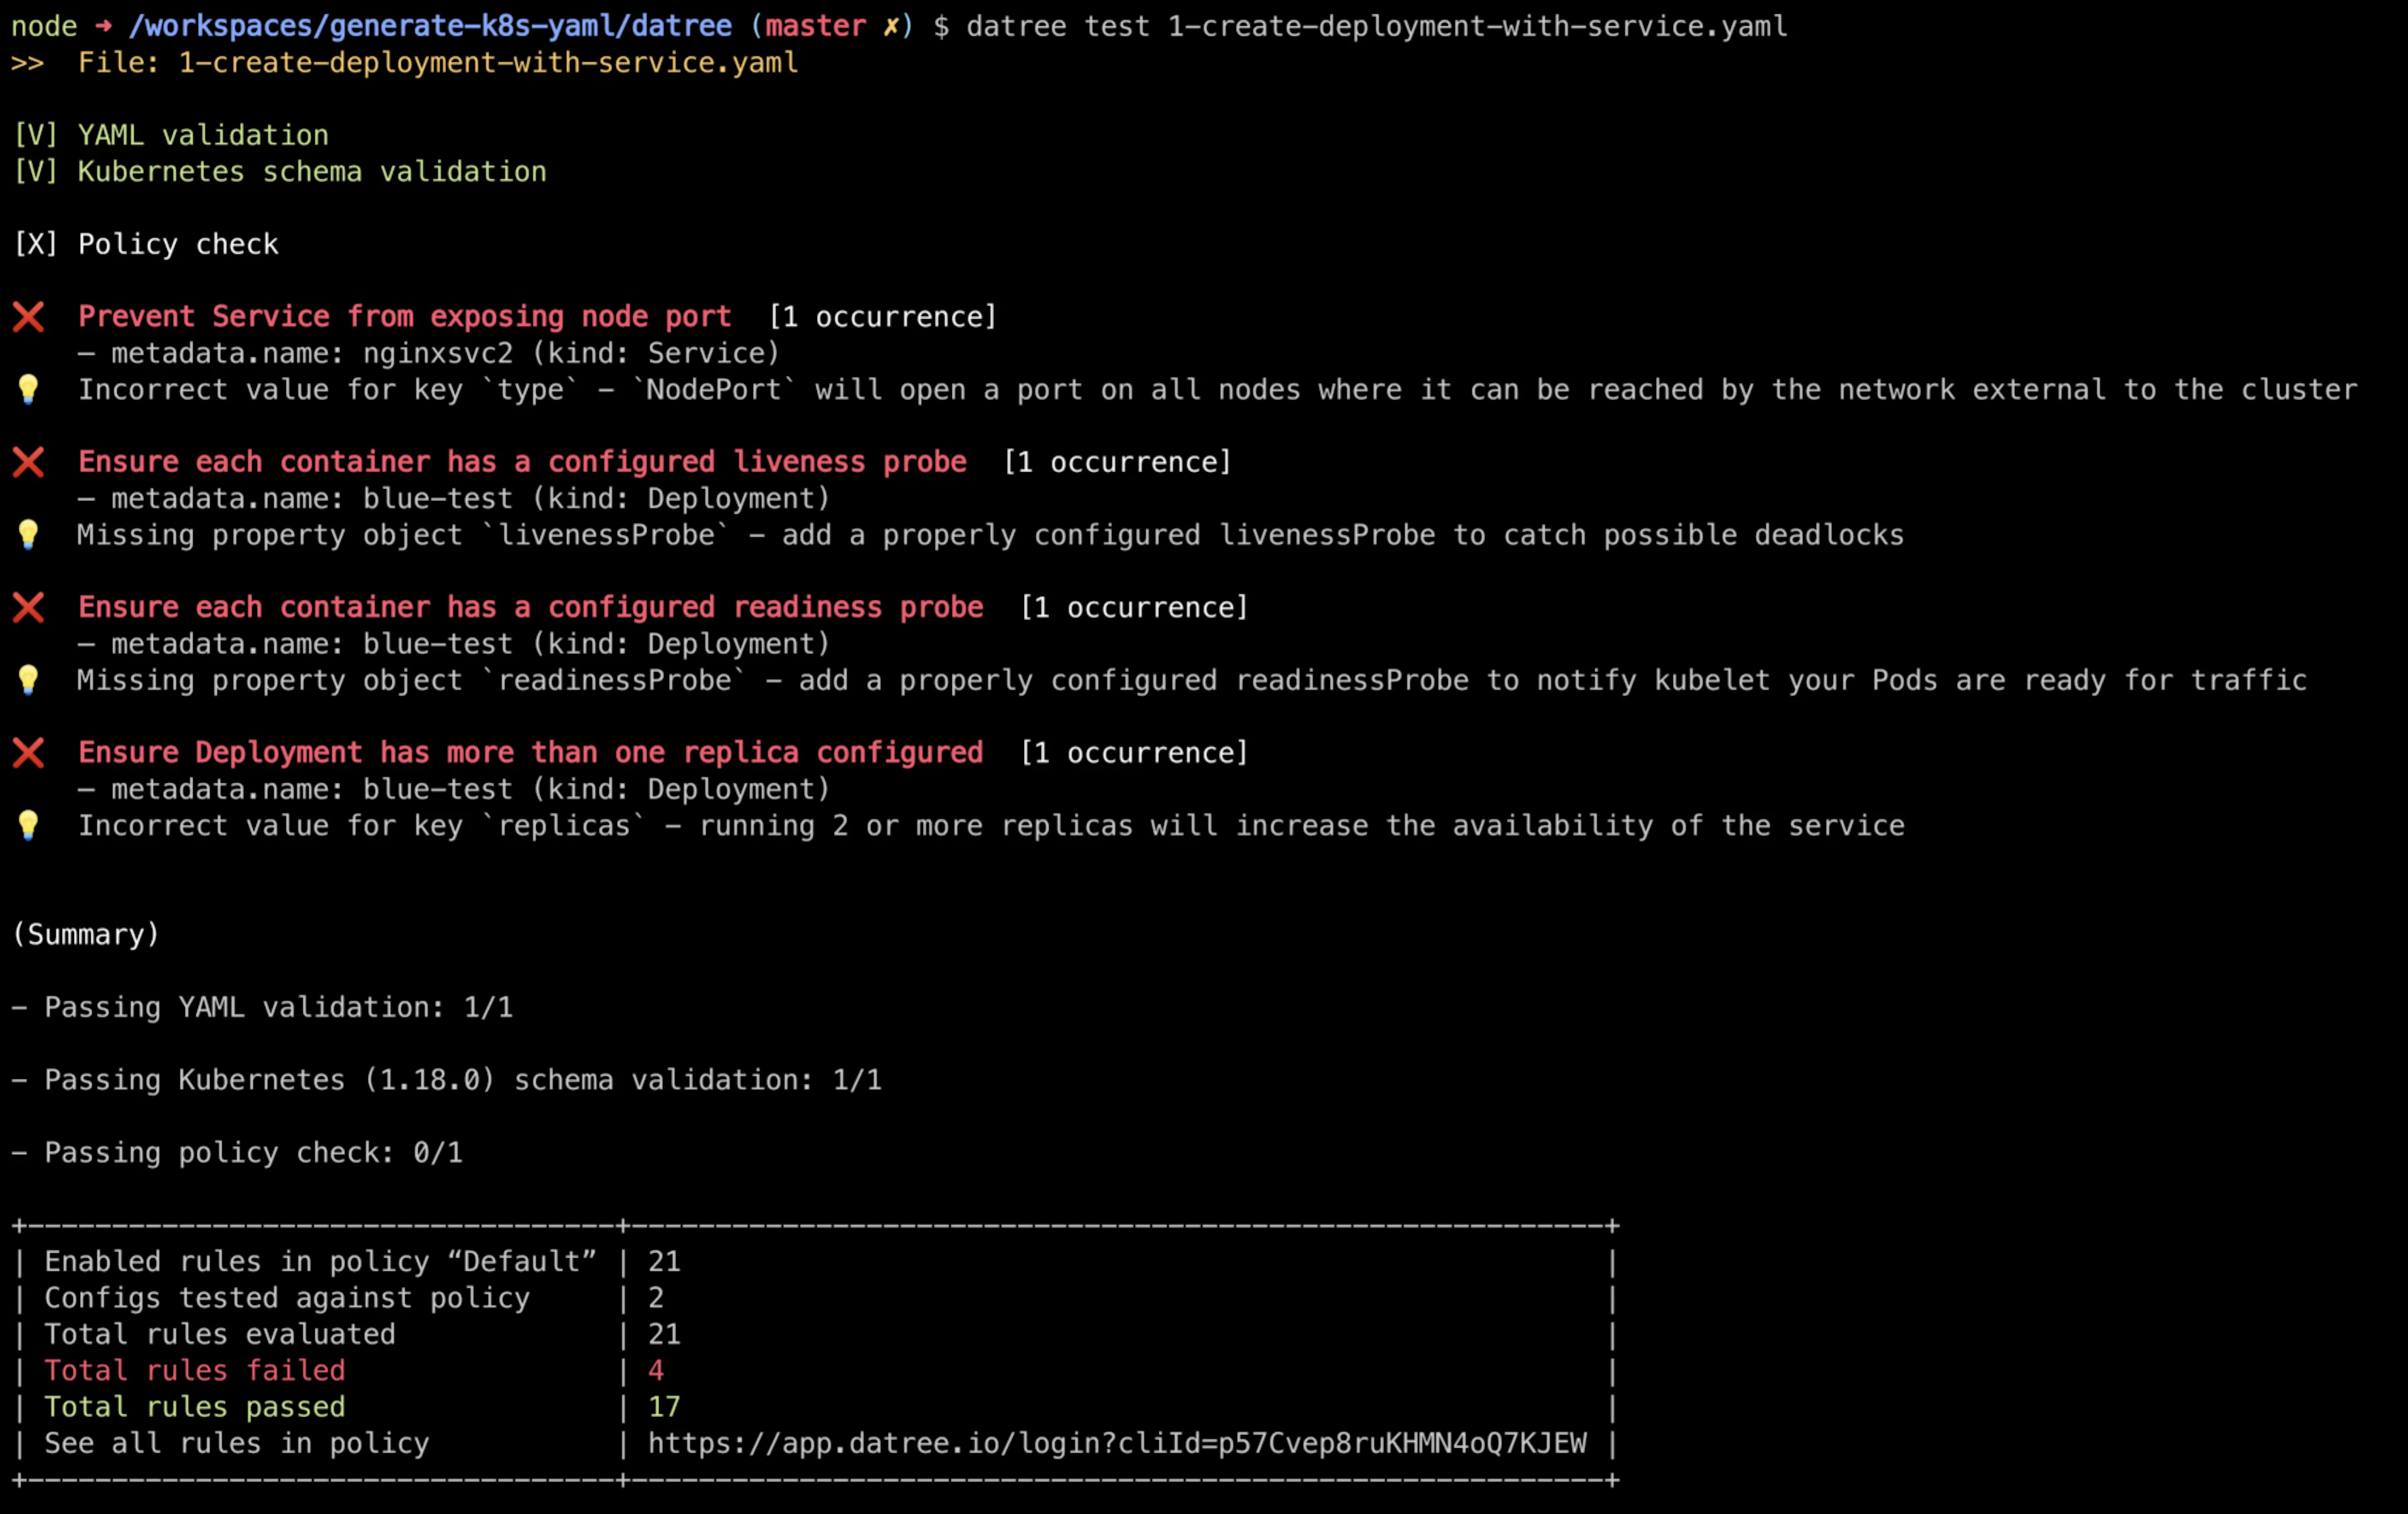Click the green 'Total rules passed' cell
2408x1514 pixels.
tap(195, 1407)
